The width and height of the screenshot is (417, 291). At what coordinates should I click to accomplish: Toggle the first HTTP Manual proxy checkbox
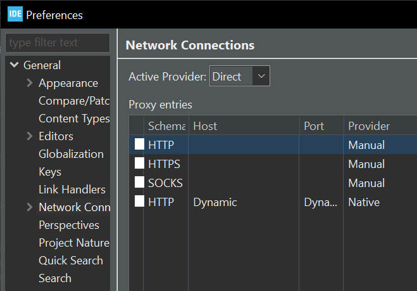click(139, 145)
